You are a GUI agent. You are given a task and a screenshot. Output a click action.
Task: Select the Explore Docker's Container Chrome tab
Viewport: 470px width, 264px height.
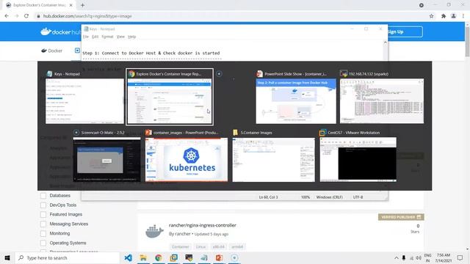click(40, 5)
